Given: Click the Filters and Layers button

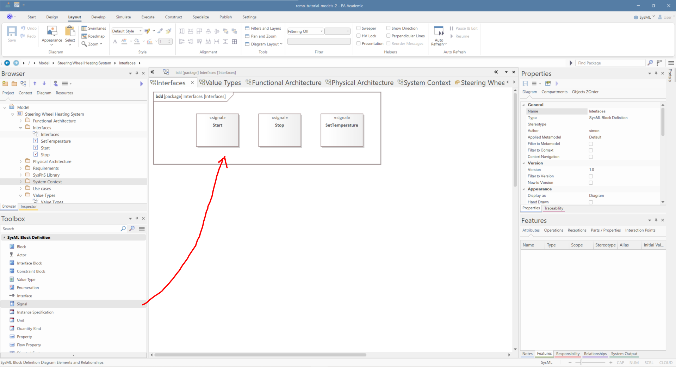Looking at the screenshot, I should 263,28.
